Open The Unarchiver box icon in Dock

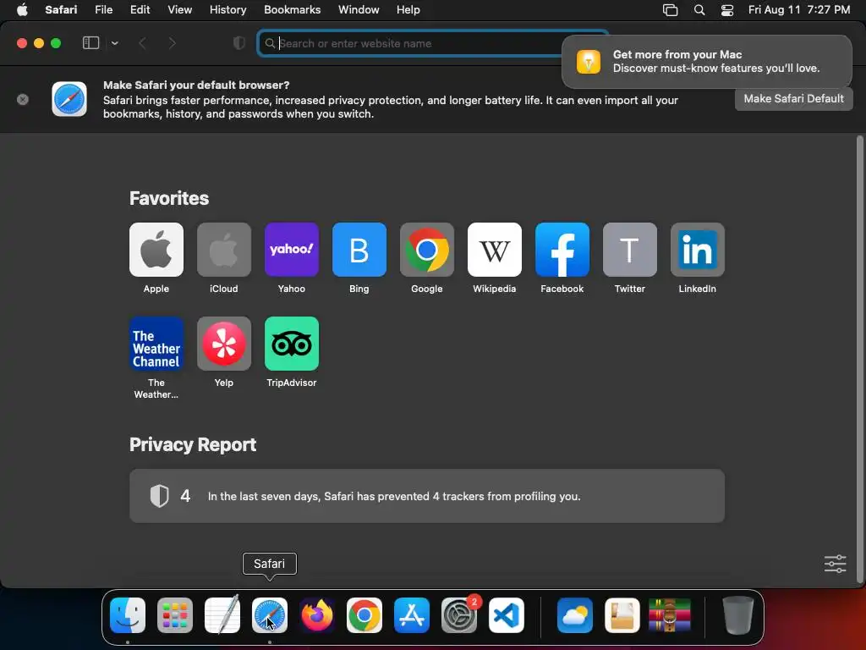click(622, 615)
